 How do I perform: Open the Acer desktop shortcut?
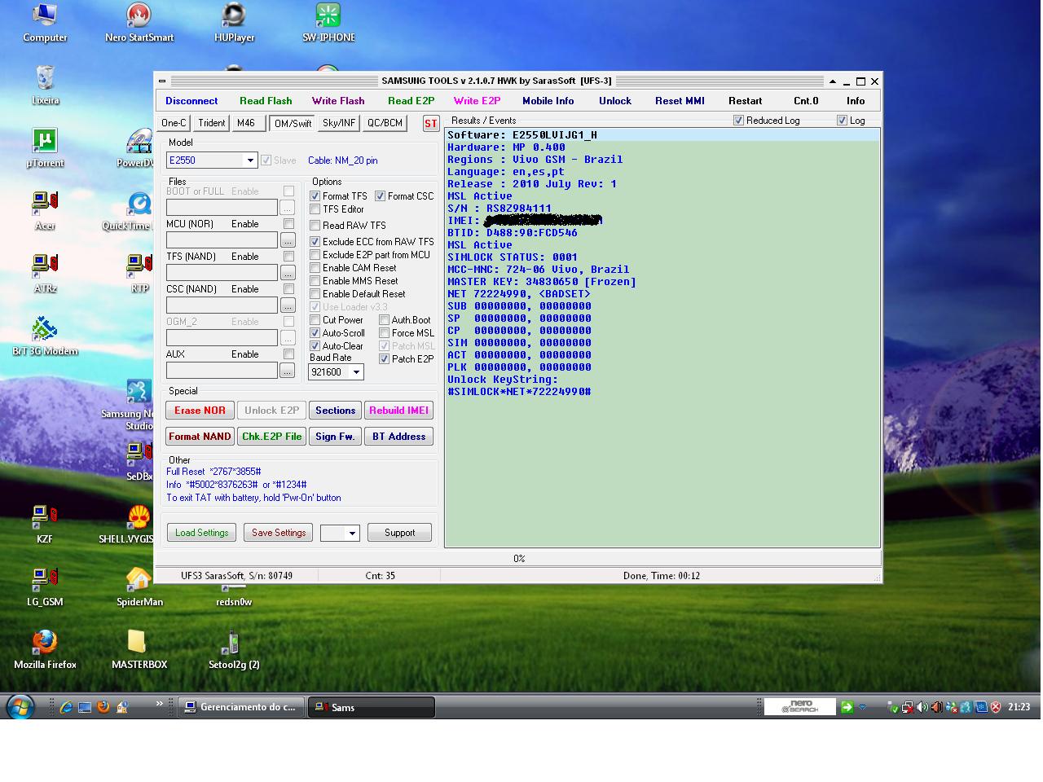point(45,210)
